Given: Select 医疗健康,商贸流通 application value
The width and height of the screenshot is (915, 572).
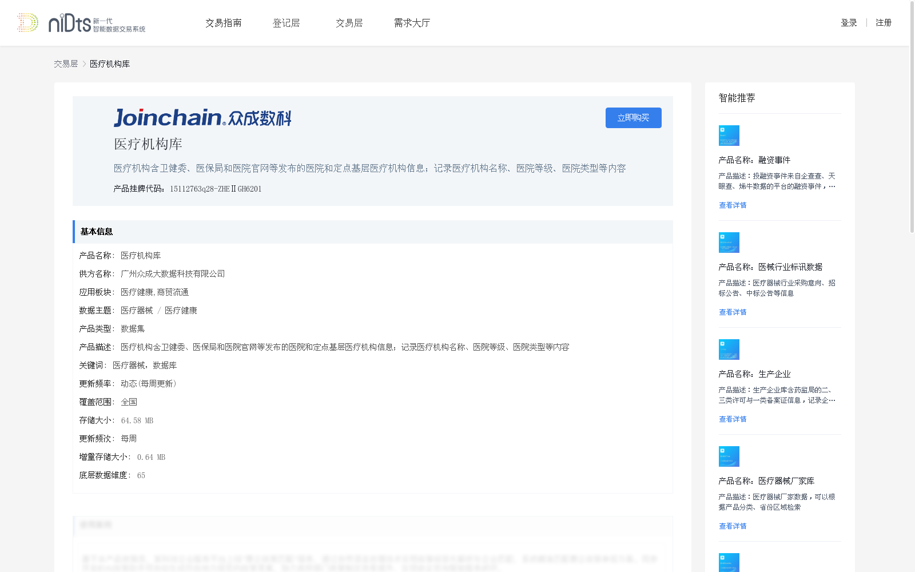Looking at the screenshot, I should pos(154,292).
